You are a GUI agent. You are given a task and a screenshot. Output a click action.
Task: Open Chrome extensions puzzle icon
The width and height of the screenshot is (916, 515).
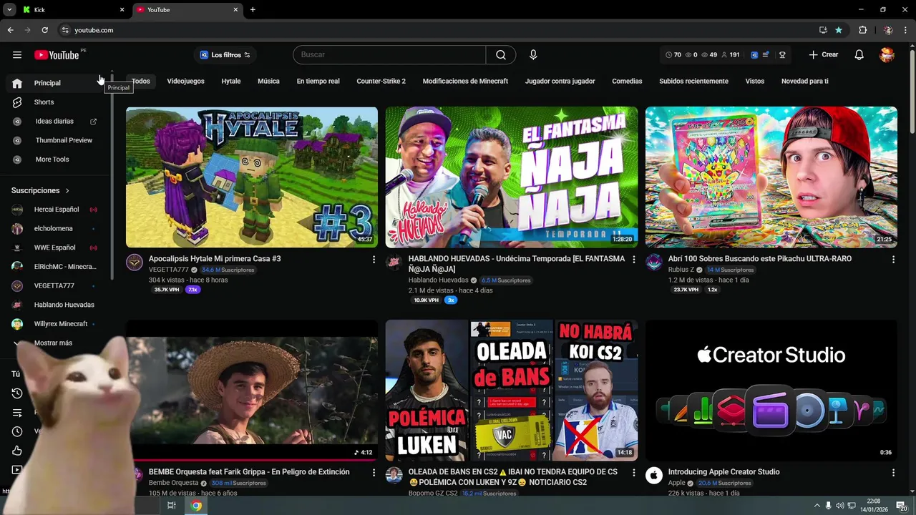pyautogui.click(x=863, y=30)
